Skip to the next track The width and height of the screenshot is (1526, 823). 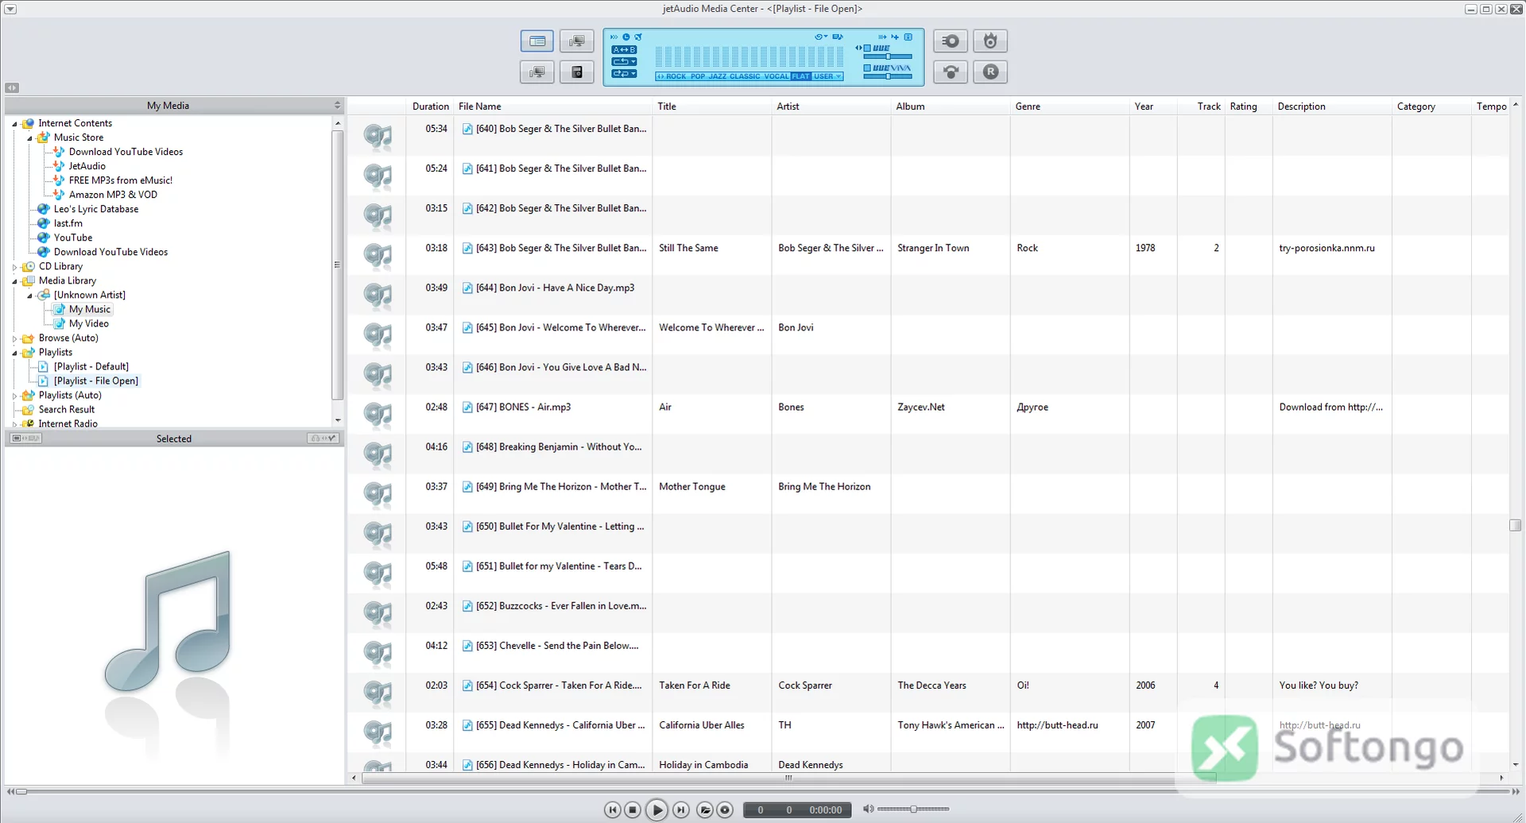[x=681, y=809]
